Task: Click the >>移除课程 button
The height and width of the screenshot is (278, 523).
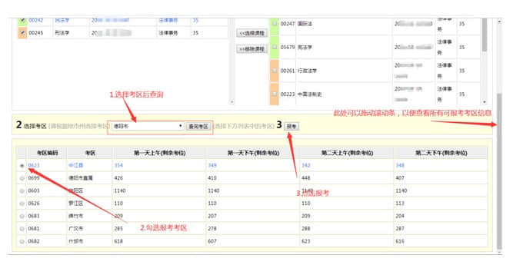Action: click(252, 49)
